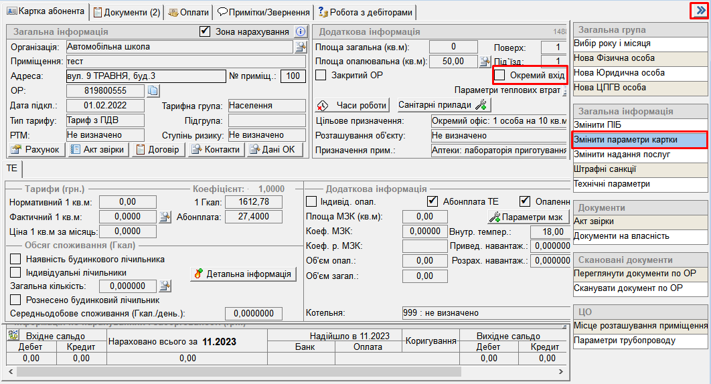Click edit icon next to Загальна кількість field
711x384 pixels.
[x=165, y=286]
